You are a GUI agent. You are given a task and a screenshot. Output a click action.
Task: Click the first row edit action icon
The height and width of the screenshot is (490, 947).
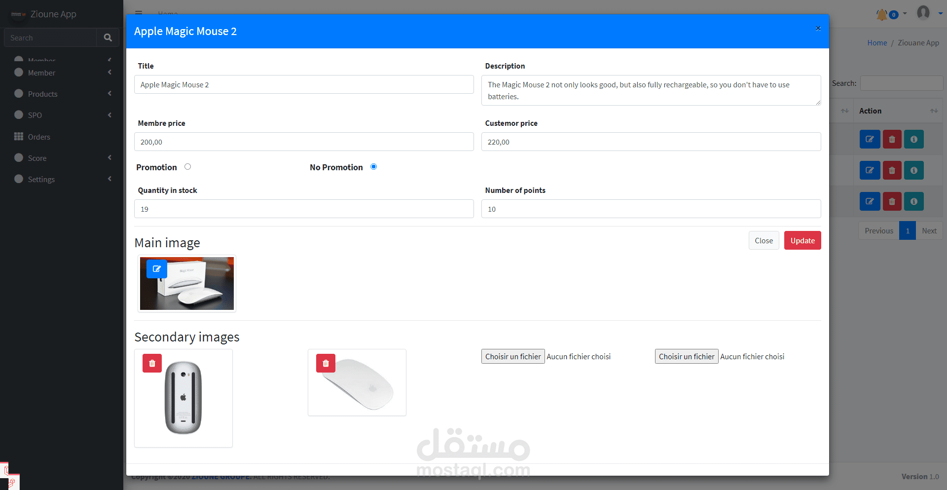point(870,139)
